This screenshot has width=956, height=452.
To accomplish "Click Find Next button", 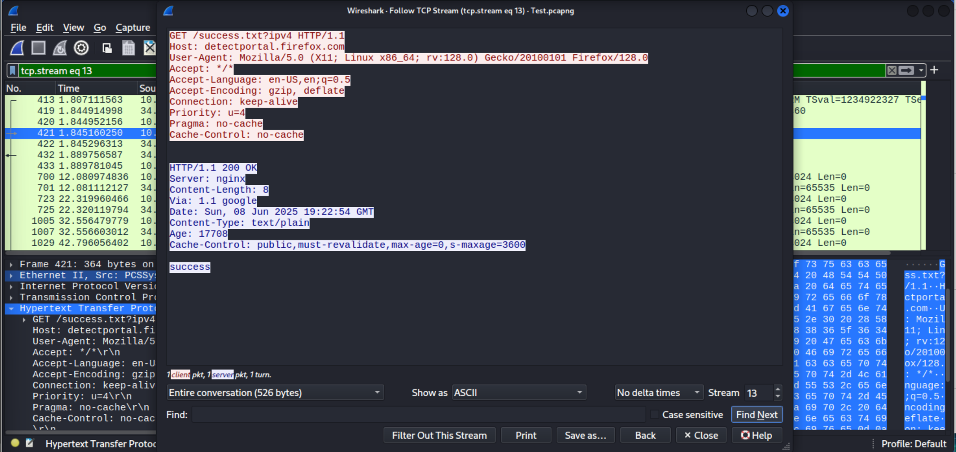I will pos(757,415).
